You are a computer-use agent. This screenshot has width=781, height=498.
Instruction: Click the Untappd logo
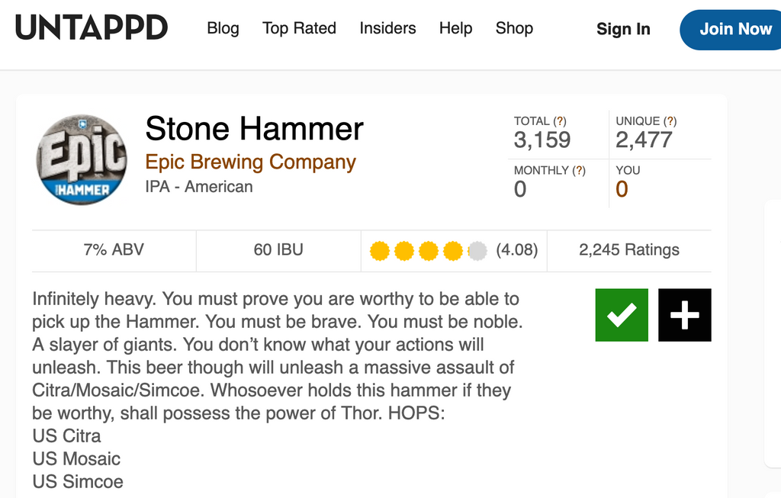(92, 28)
